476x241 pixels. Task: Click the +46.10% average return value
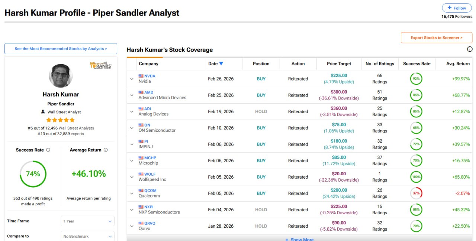tap(89, 173)
